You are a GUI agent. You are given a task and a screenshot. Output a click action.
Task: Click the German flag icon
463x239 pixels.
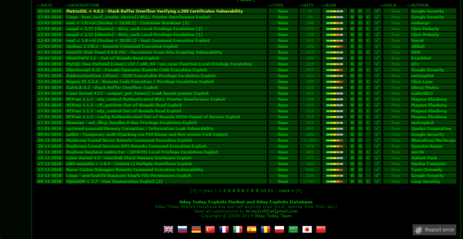196,229
